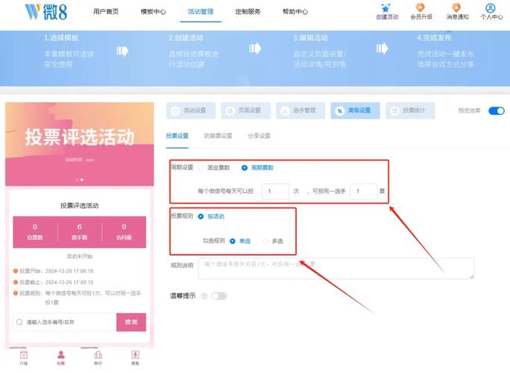Image resolution: width=510 pixels, height=373 pixels.
Task: Choose the 单选 radio option
Action: point(234,241)
